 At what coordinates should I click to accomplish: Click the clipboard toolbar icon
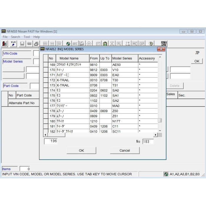point(105,44)
